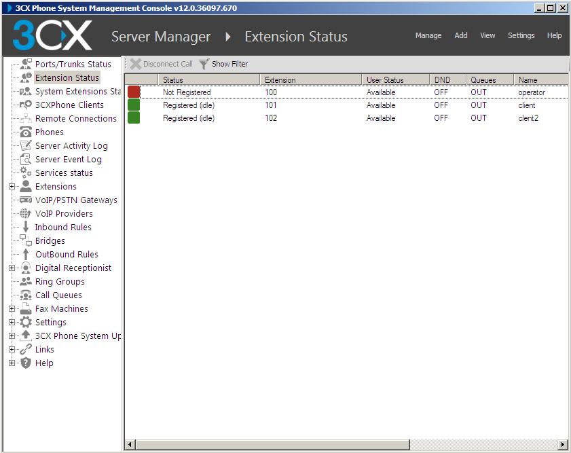The image size is (571, 453).
Task: Click the horizontal scrollbar right arrow
Action: click(x=563, y=444)
